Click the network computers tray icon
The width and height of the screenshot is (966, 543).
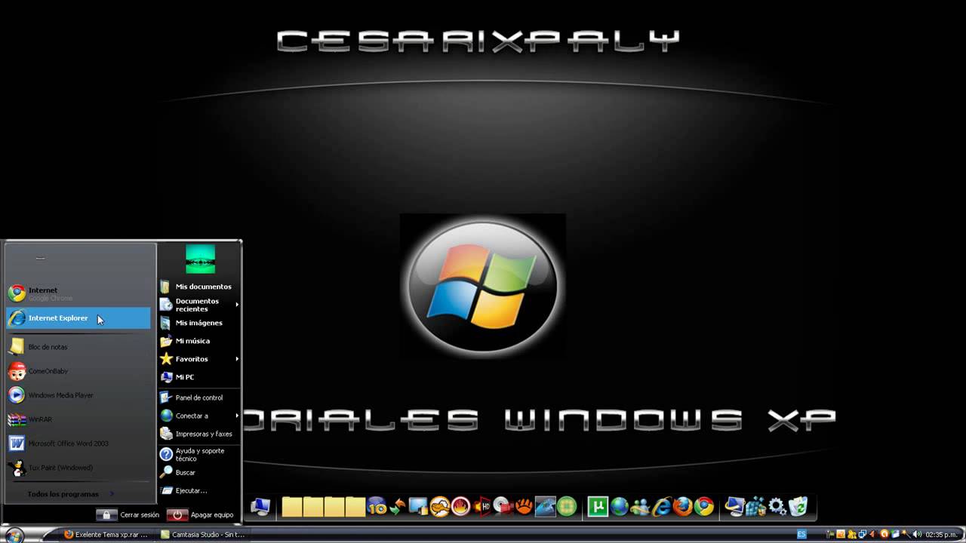point(863,534)
